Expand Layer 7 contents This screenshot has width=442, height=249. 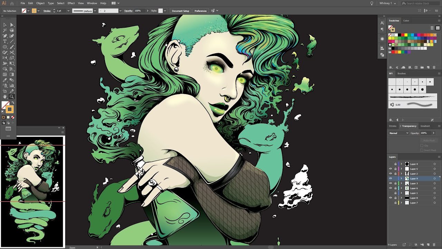pos(401,203)
